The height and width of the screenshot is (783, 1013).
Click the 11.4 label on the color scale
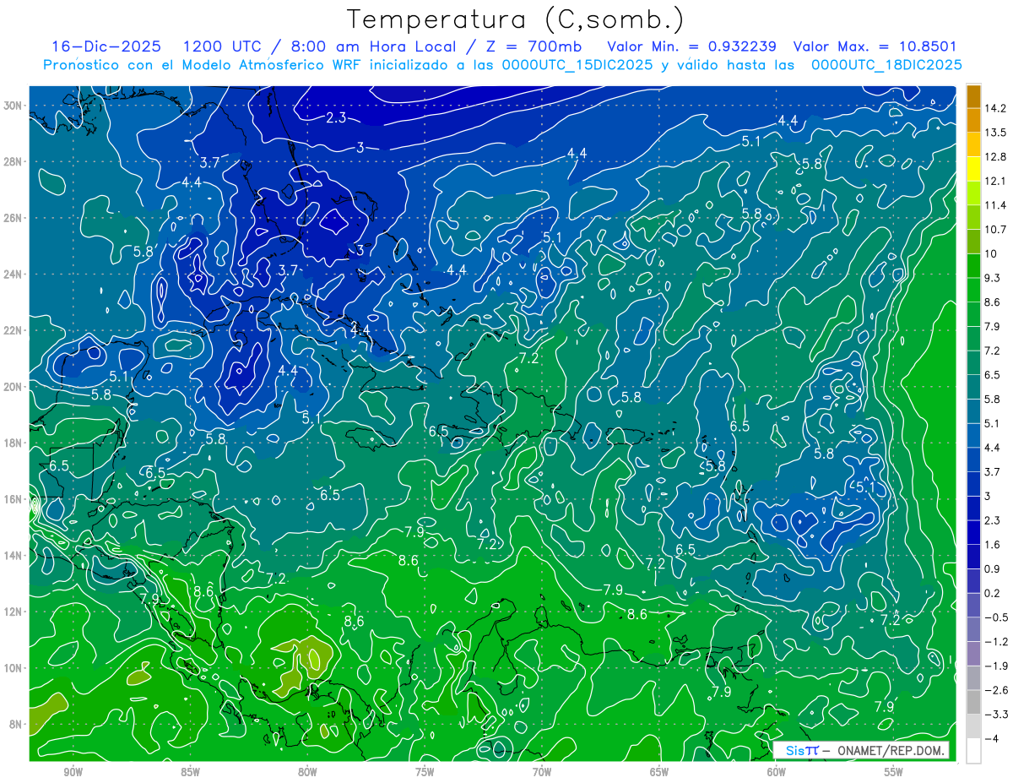(994, 205)
